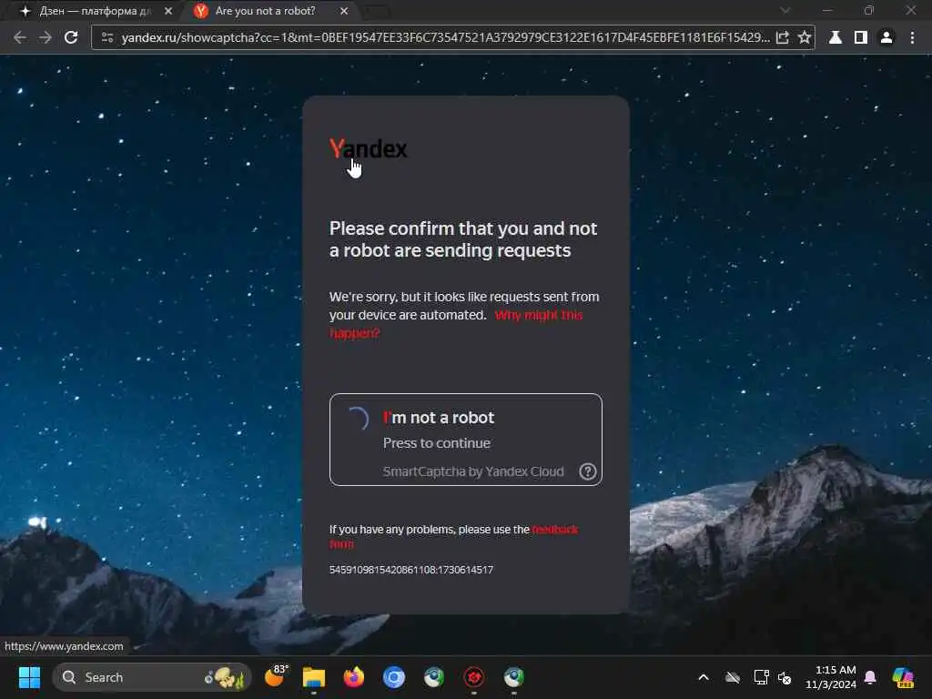
Task: Open the Windows Start menu
Action: [29, 677]
